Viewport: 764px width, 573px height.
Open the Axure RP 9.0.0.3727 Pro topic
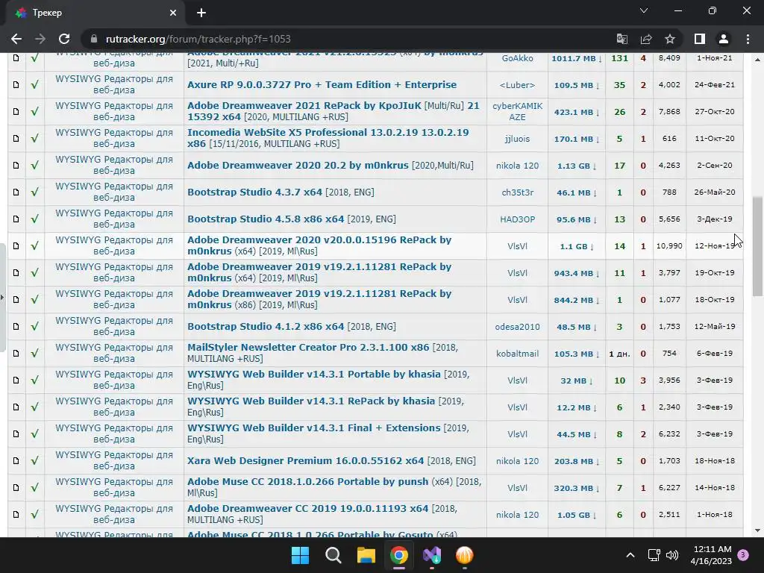[x=322, y=85]
